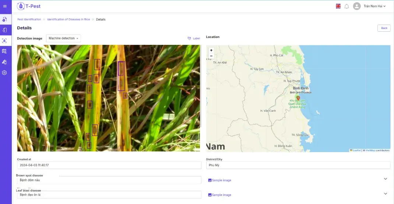Viewport: 394px width, 204px height.
Task: Go to Identification of Diseases in Rice breadcrumb
Action: 68,19
